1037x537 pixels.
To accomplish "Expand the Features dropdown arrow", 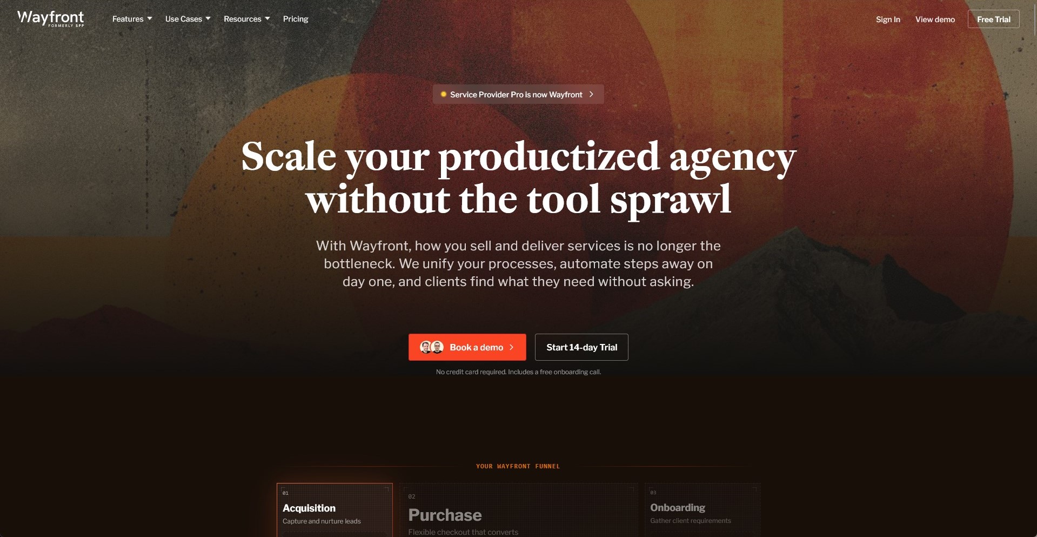I will (x=150, y=19).
